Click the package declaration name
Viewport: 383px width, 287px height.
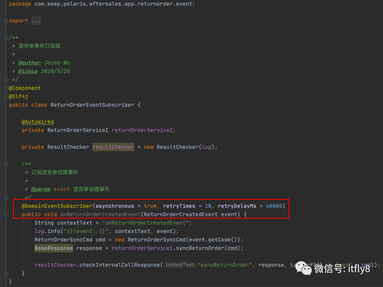click(x=113, y=4)
